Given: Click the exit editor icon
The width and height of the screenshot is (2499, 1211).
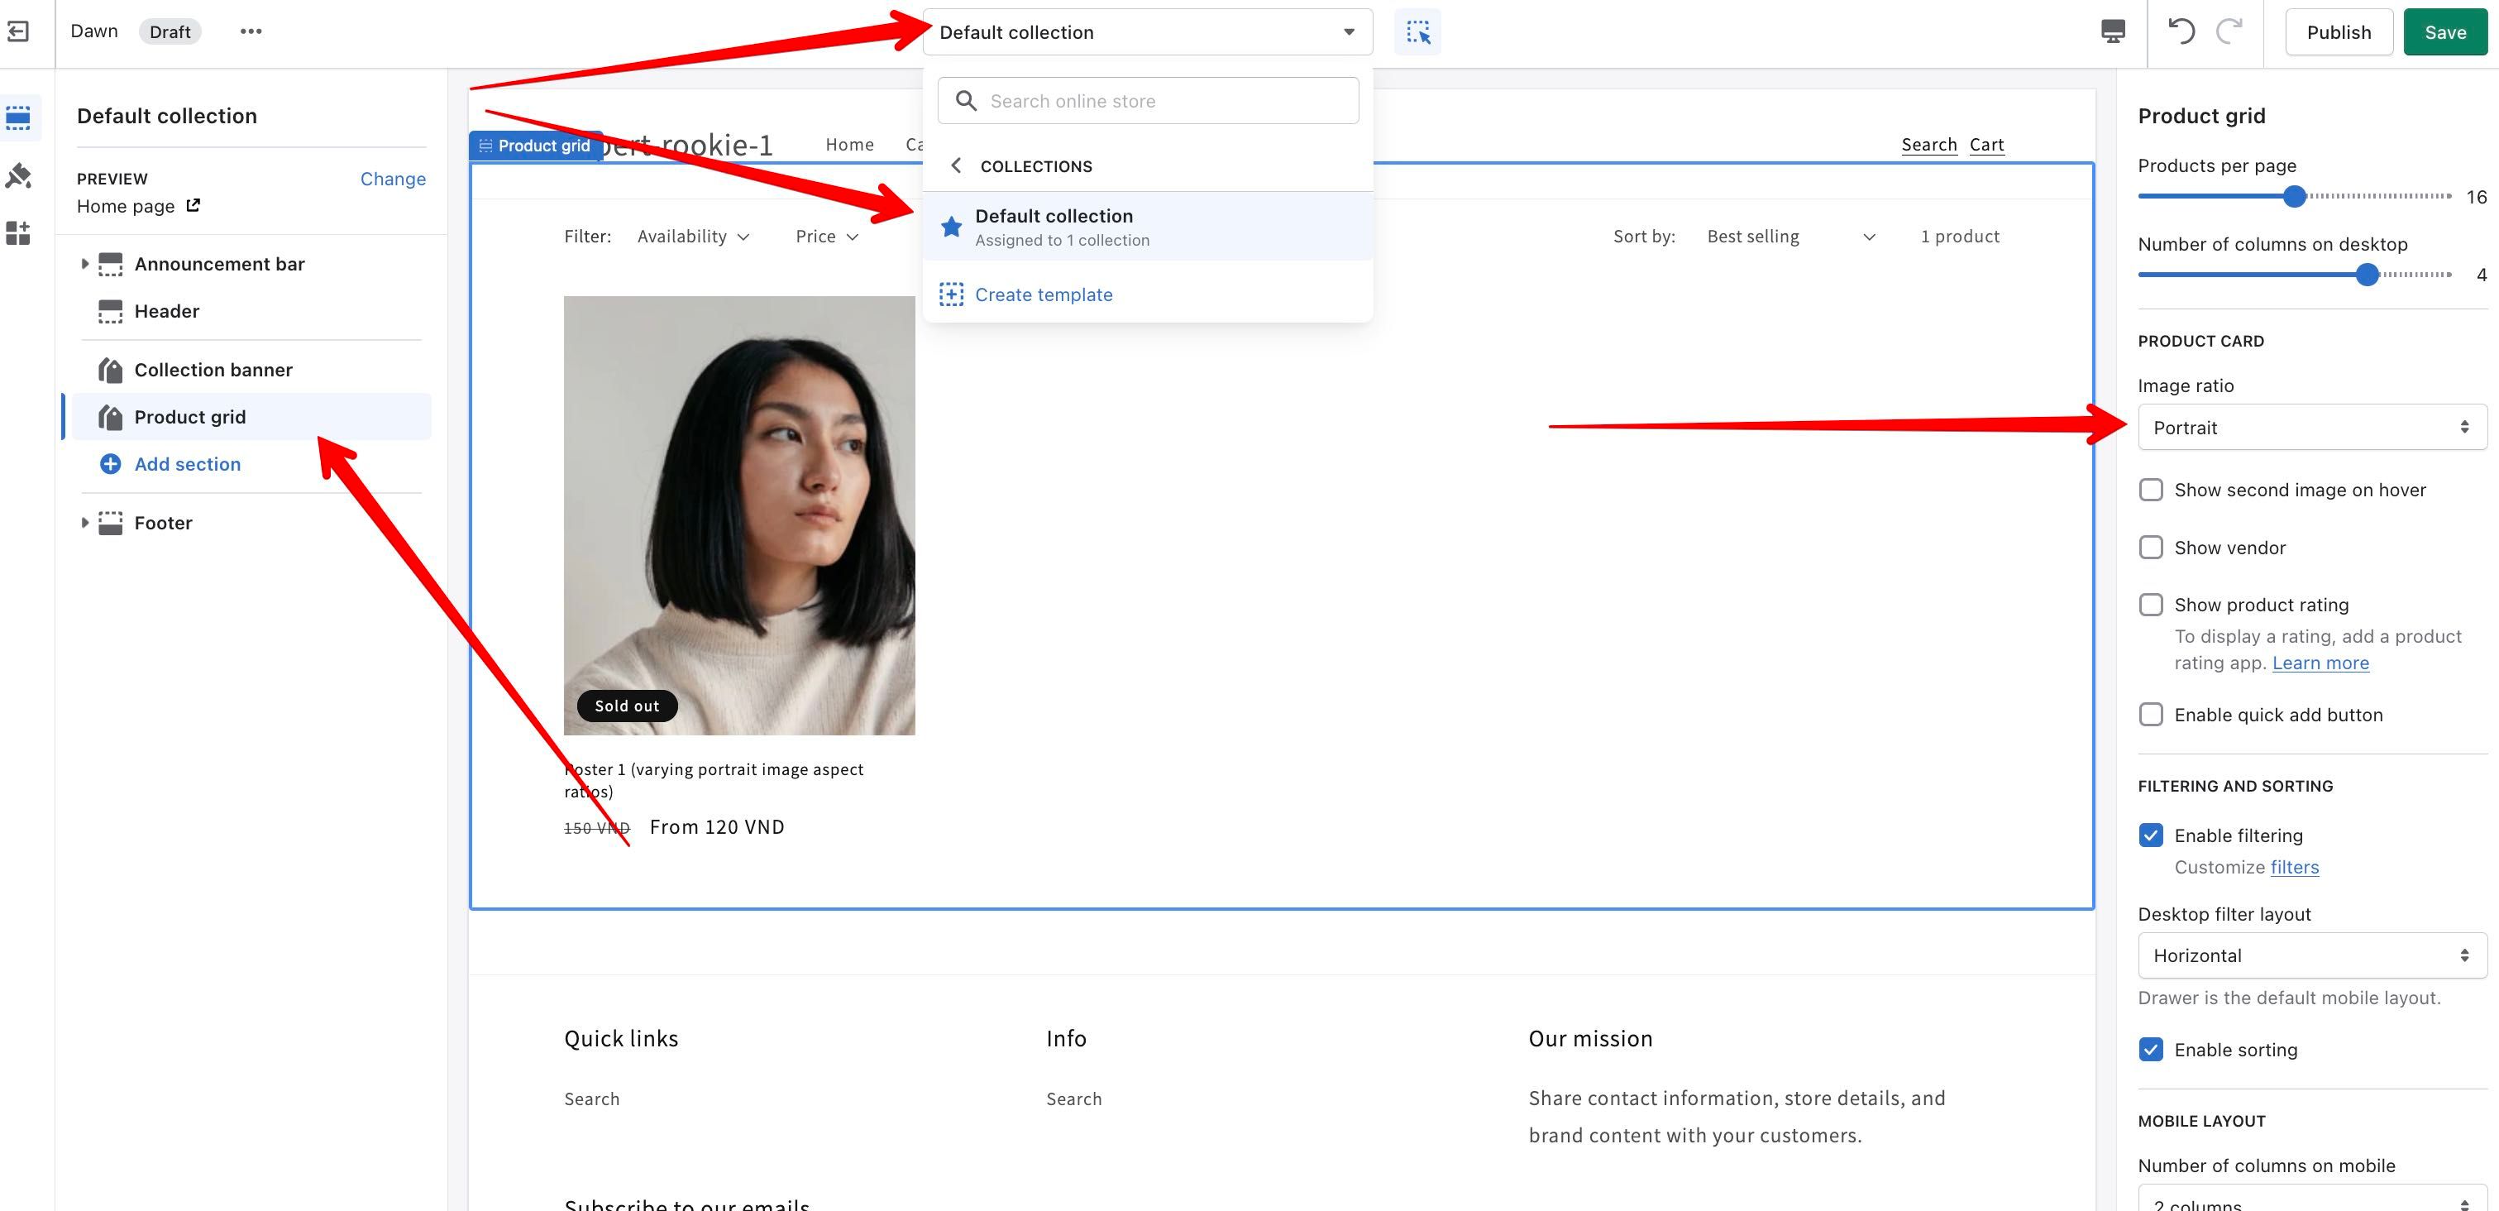Looking at the screenshot, I should (18, 32).
